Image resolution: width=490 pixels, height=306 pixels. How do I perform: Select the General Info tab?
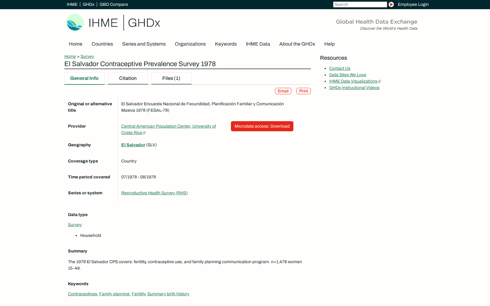85,78
